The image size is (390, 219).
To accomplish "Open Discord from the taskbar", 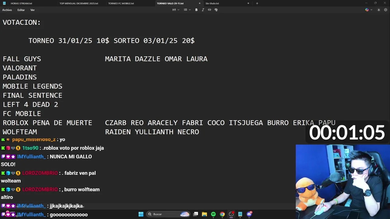I will [249, 214].
